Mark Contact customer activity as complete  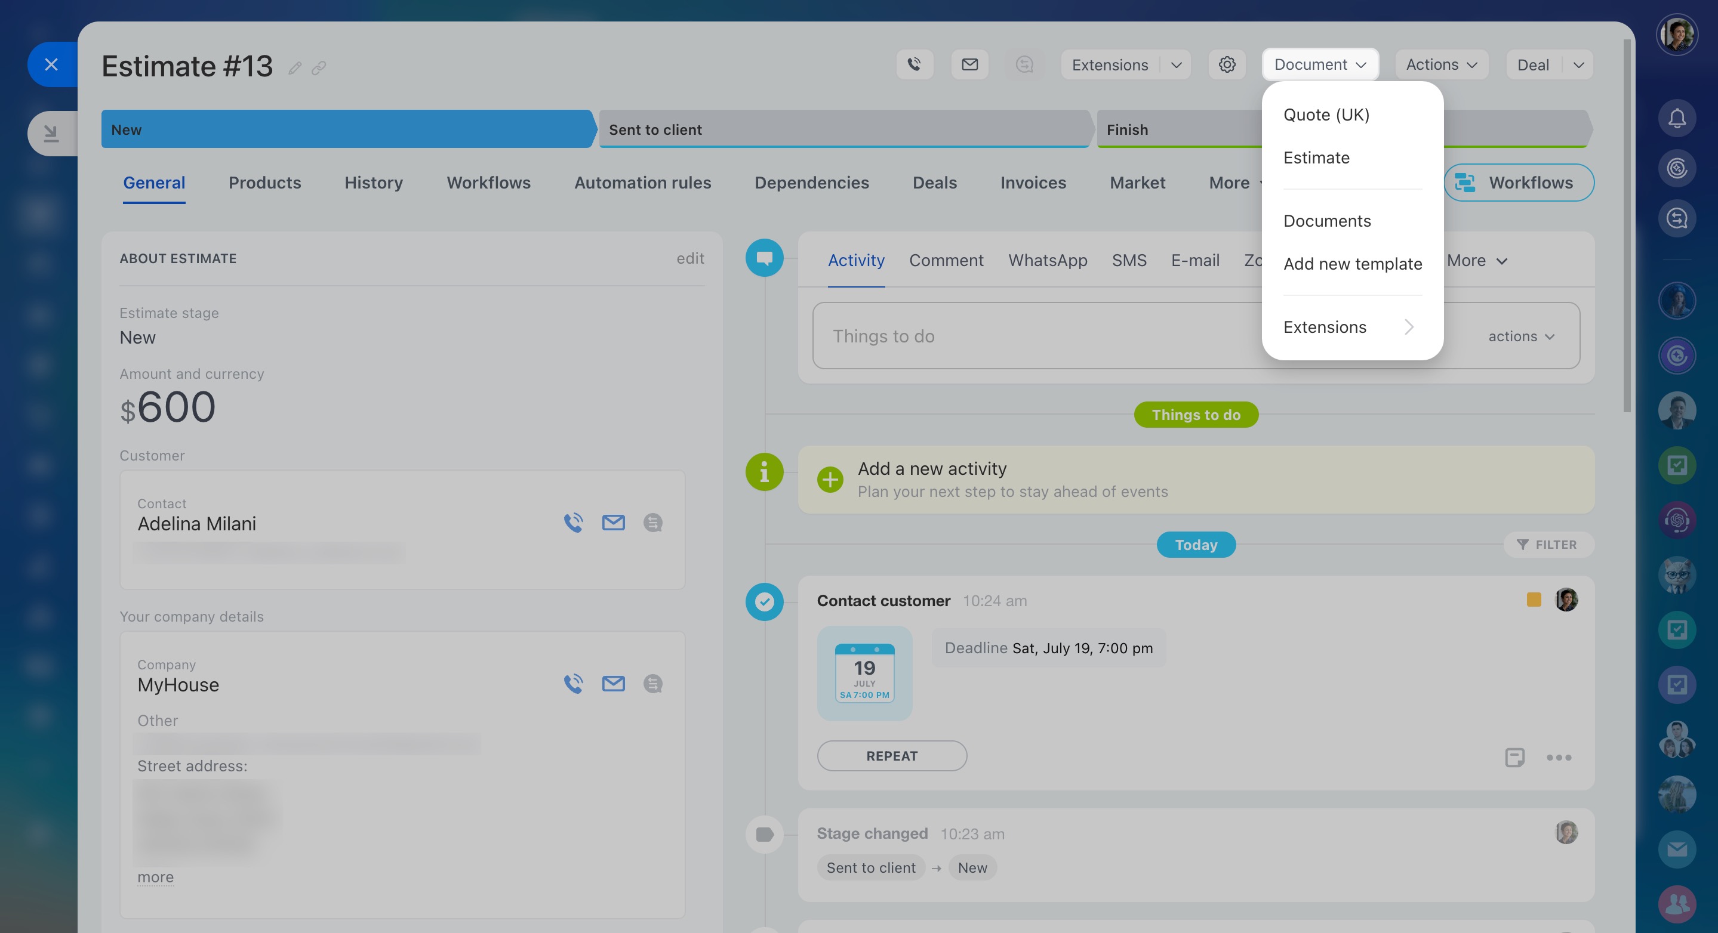[x=764, y=602]
